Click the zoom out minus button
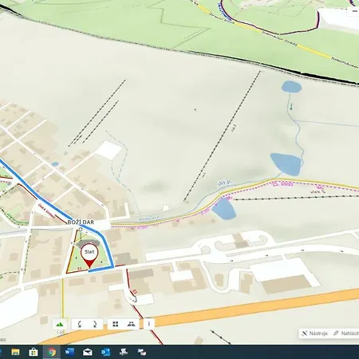Viewport: 359px width, 359px height. (x=354, y=11)
